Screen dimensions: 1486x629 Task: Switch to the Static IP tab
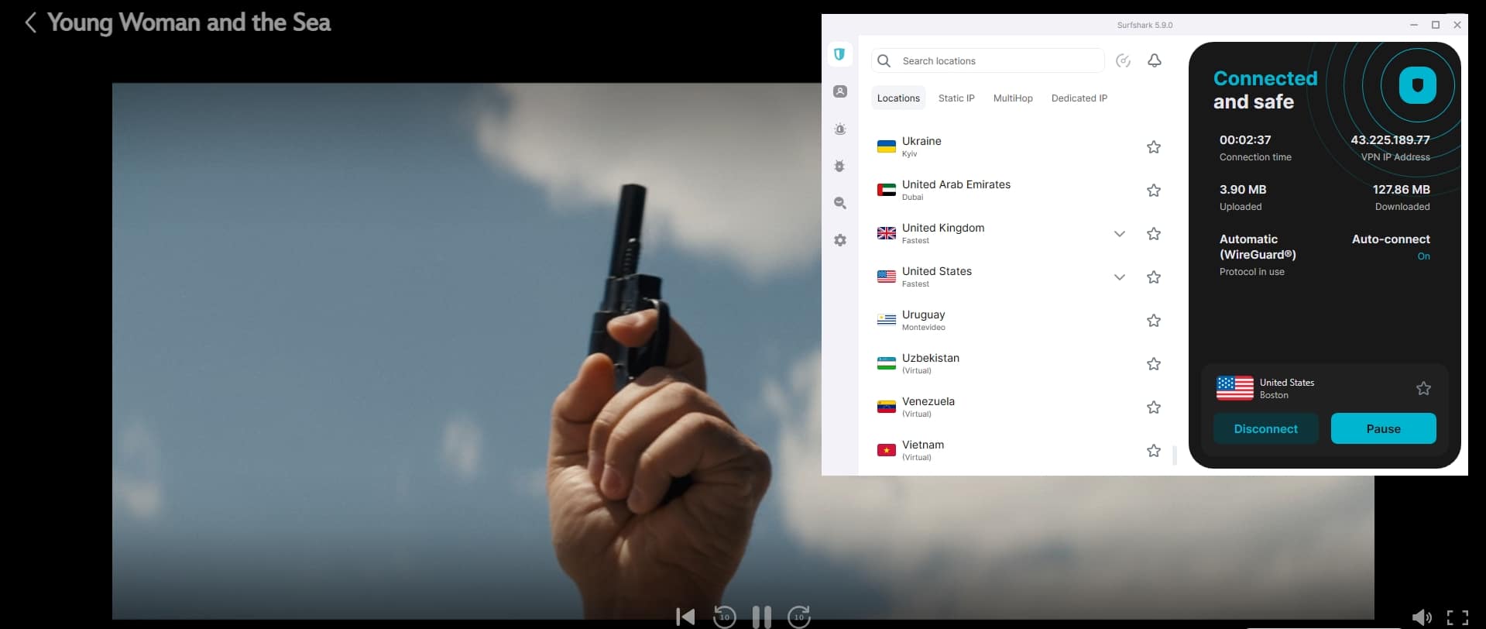pos(956,98)
